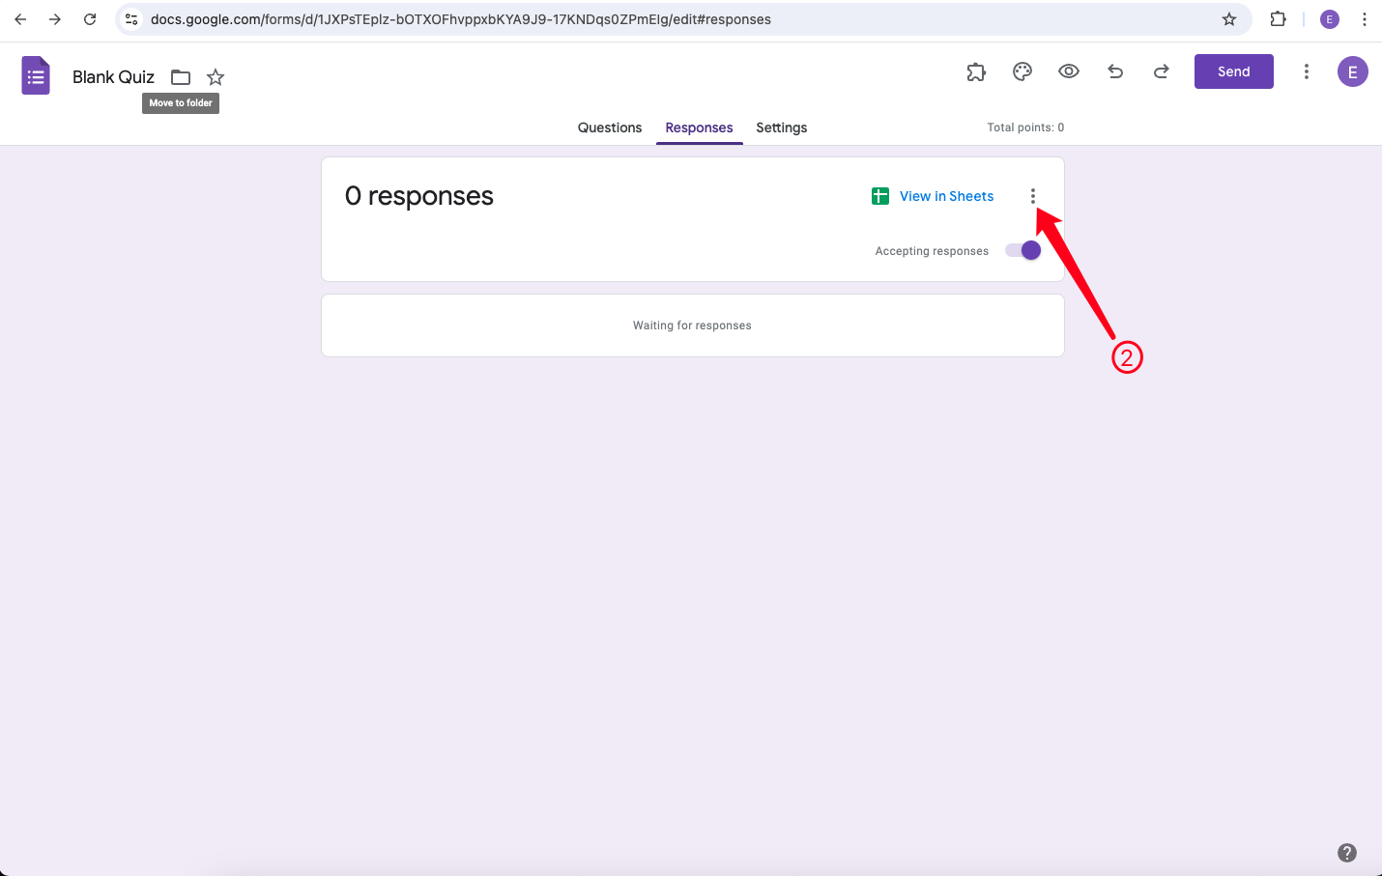This screenshot has width=1382, height=876.
Task: Open the form's more options menu beside Send
Action: (1307, 71)
